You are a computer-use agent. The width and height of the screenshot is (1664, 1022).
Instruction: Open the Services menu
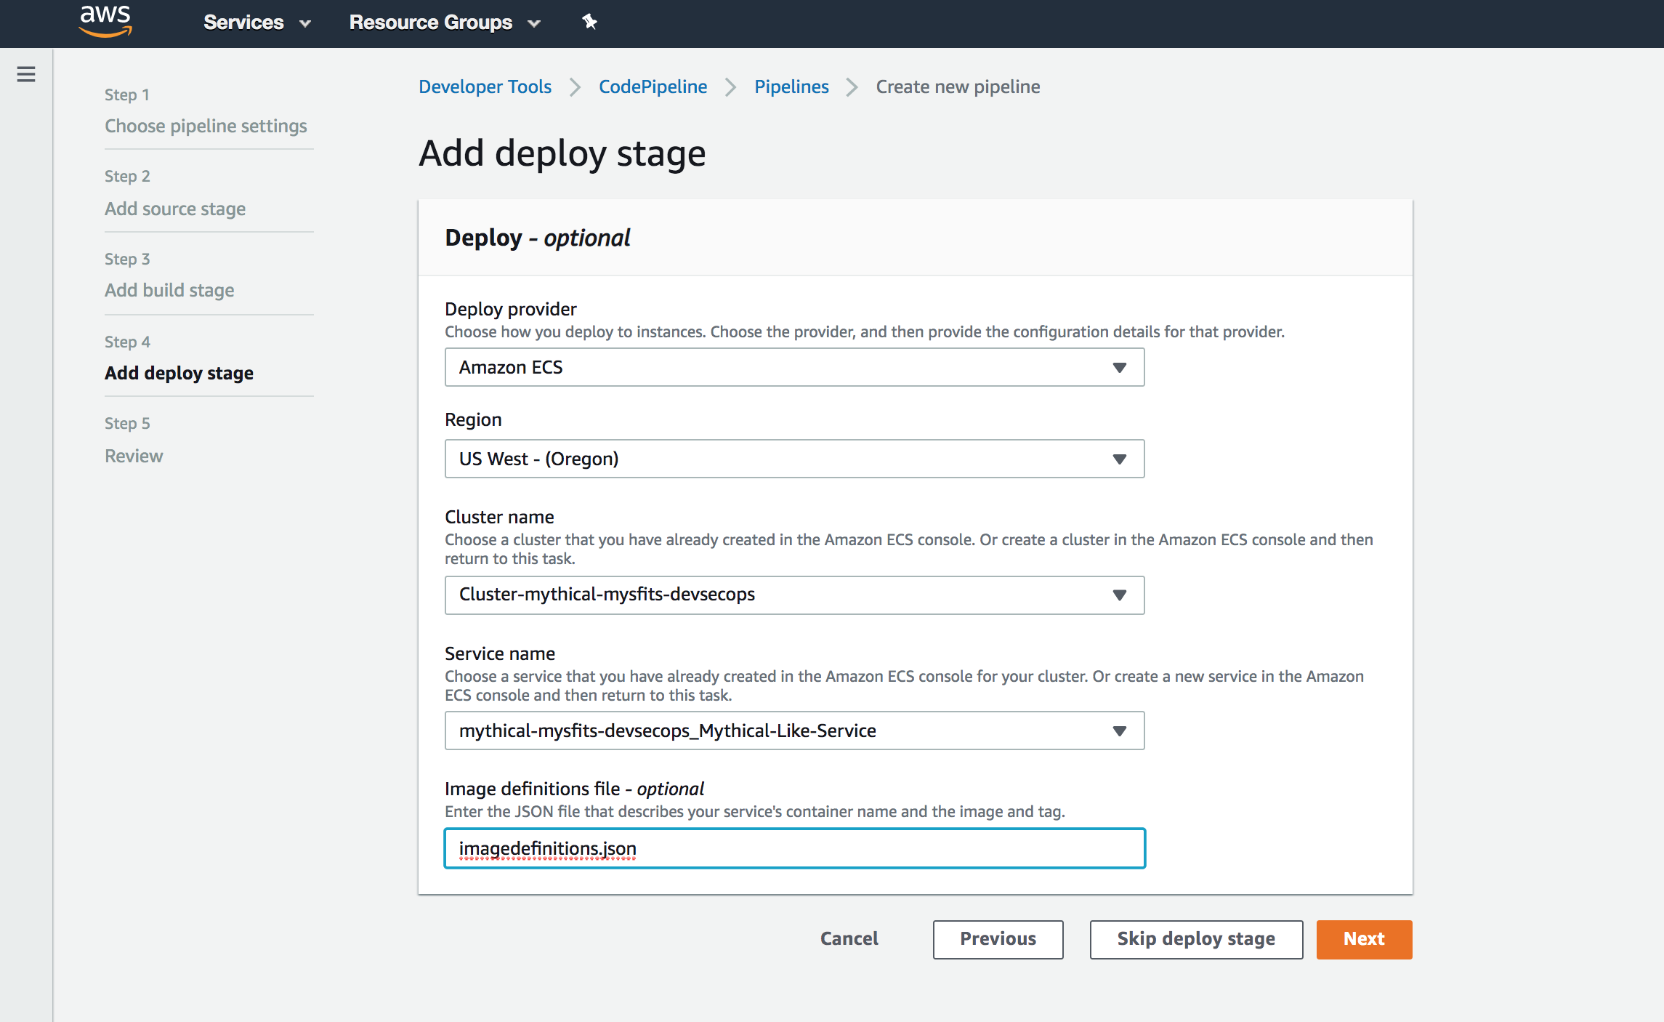257,23
